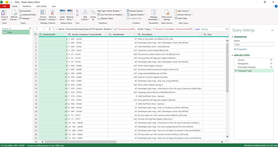The height and width of the screenshot is (147, 278).
Task: Open the Data Type: Whole Number dropdown
Action: 109,11
